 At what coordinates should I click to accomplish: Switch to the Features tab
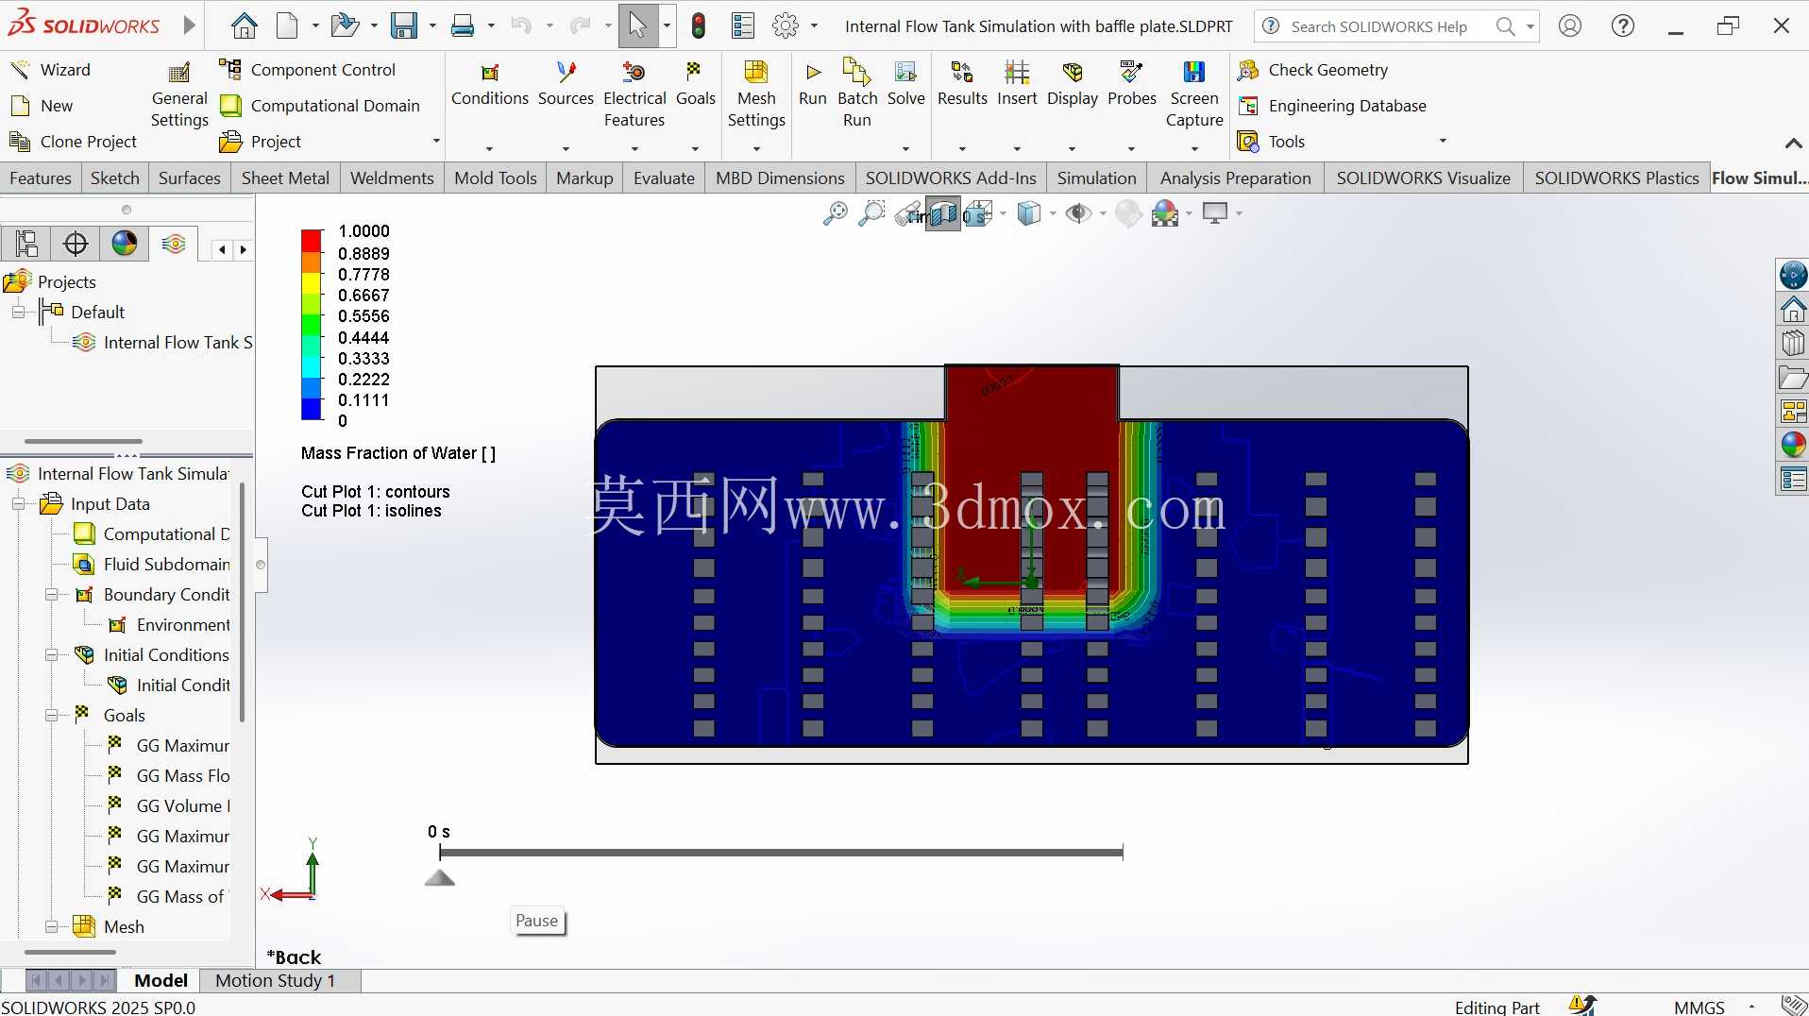pos(41,178)
